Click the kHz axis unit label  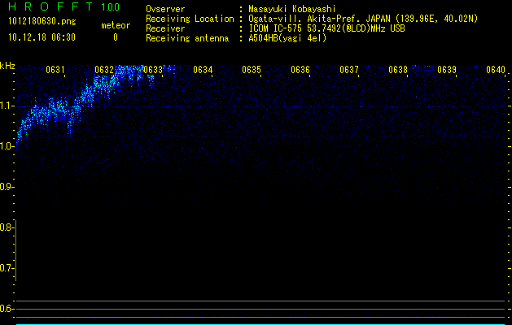click(7, 66)
